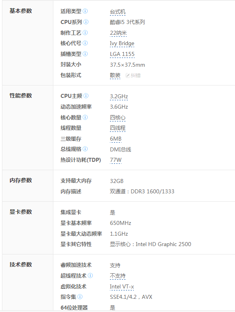Click info icon beside 总线规格
Screen dimensions: 235x312
coord(85,149)
